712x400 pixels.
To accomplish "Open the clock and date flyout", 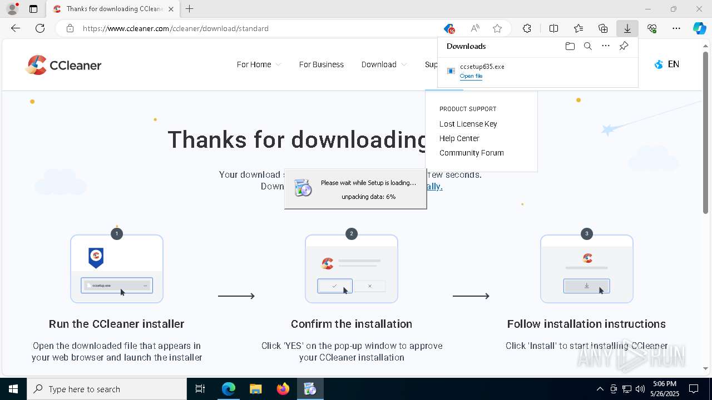I will tap(665, 389).
